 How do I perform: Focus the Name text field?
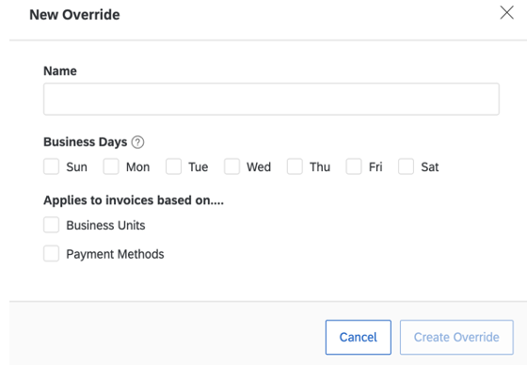[x=271, y=99]
